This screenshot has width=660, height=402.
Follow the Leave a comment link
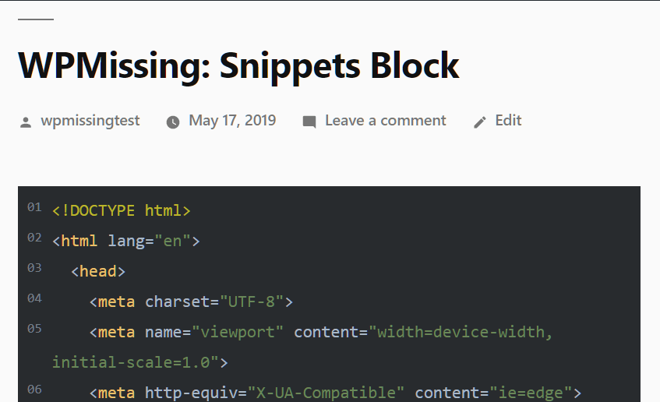(385, 121)
